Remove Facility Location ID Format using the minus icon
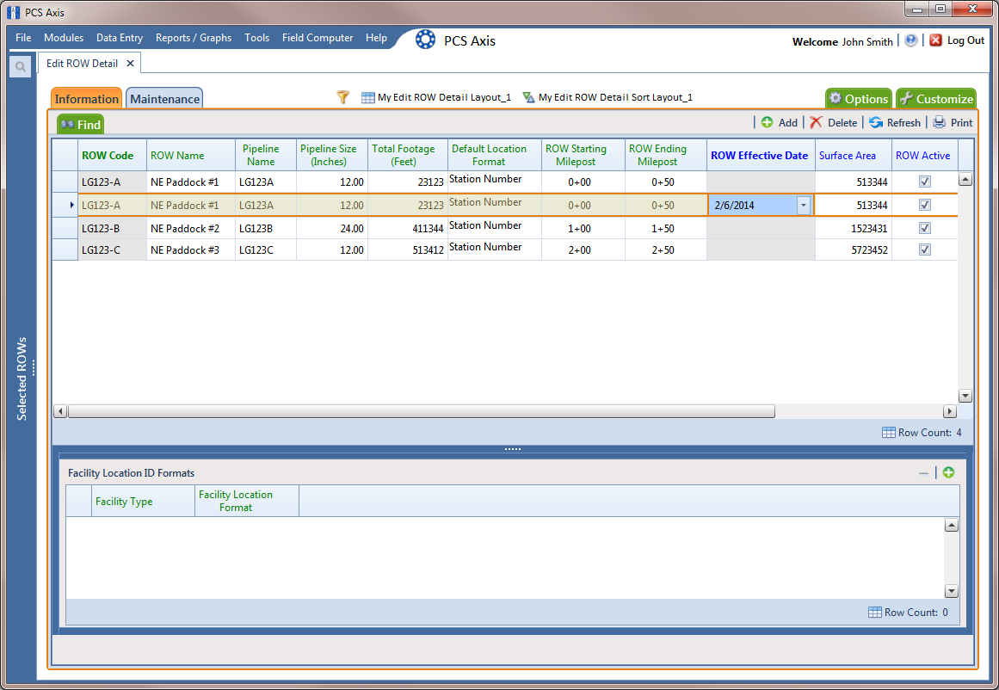This screenshot has height=690, width=999. [924, 472]
